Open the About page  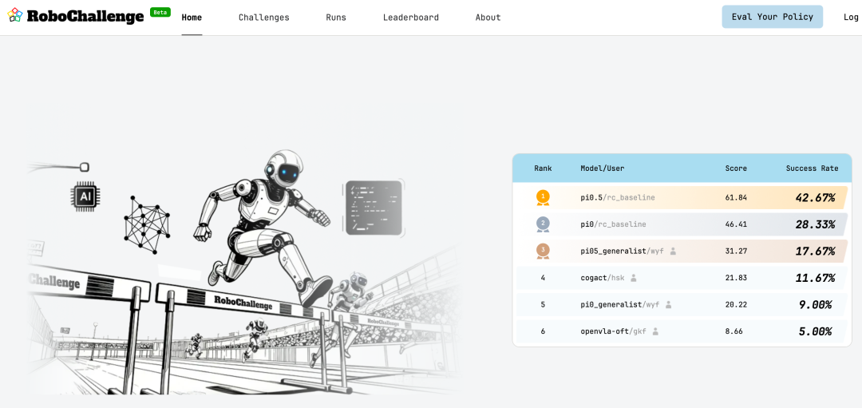488,18
